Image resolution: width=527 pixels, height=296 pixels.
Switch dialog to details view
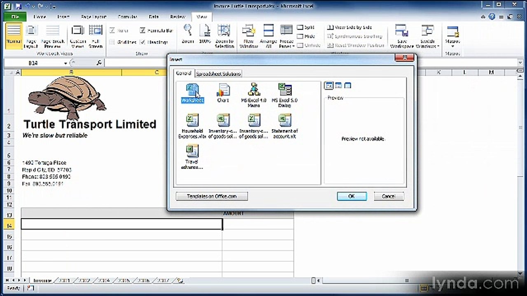348,86
